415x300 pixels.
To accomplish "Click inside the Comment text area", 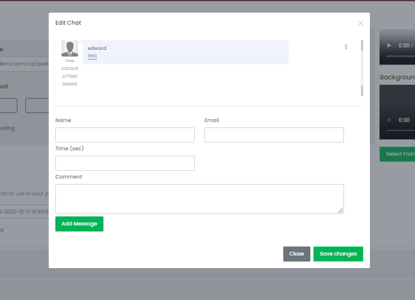I will click(200, 199).
